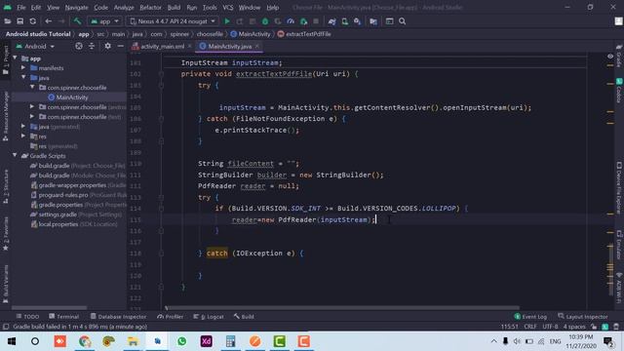This screenshot has width=624, height=351.
Task: Open the Refactor menu
Action: pyautogui.click(x=150, y=7)
